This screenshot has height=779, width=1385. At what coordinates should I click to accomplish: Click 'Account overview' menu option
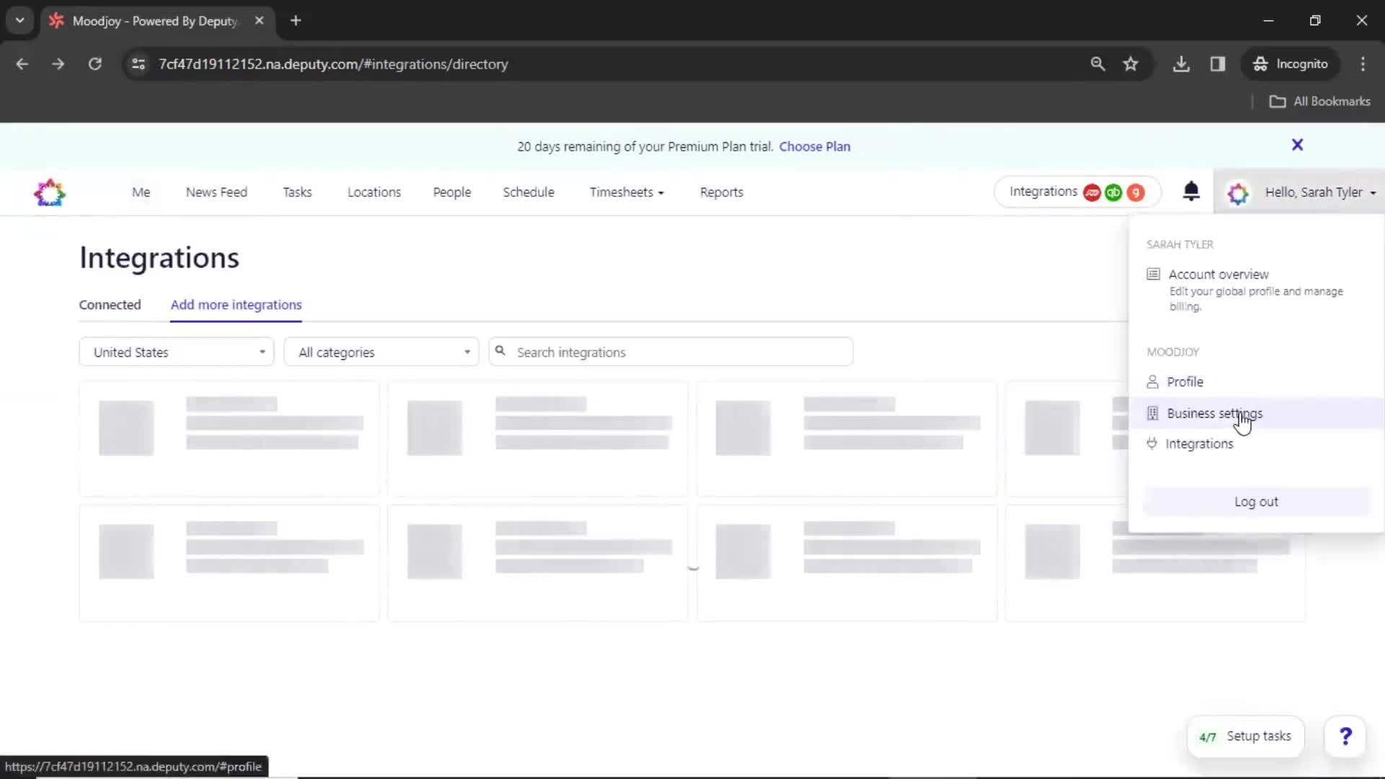[1218, 274]
